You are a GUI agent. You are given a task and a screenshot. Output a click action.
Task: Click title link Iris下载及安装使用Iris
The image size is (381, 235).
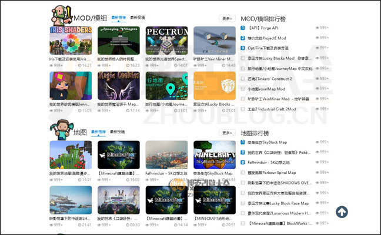(x=70, y=59)
